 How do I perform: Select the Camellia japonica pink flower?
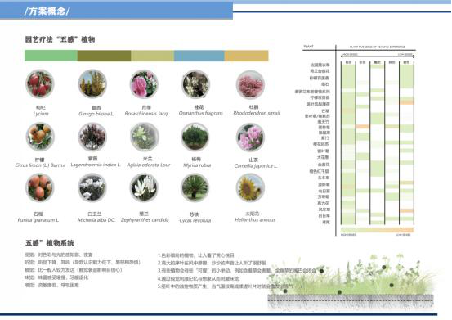(x=250, y=137)
